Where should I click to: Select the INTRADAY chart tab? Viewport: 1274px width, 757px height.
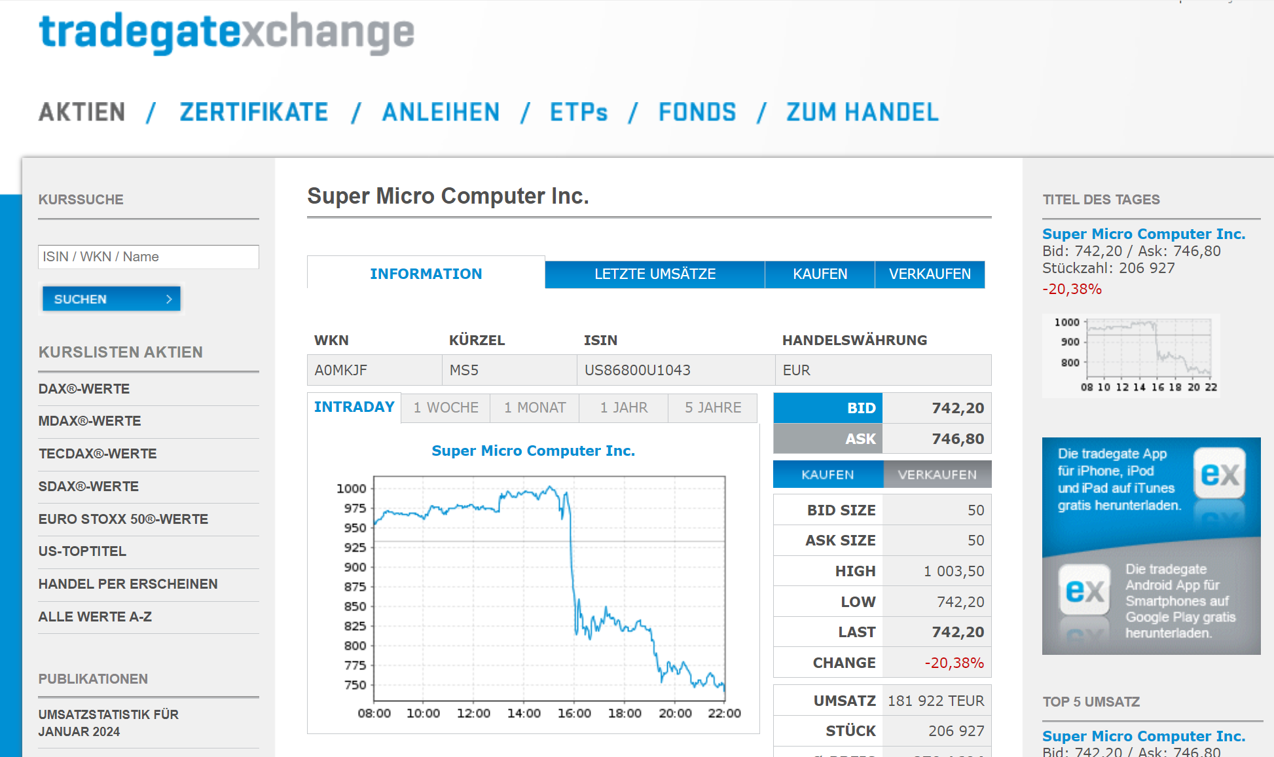click(354, 407)
